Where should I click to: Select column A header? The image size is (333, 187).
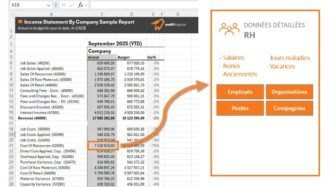[51, 14]
